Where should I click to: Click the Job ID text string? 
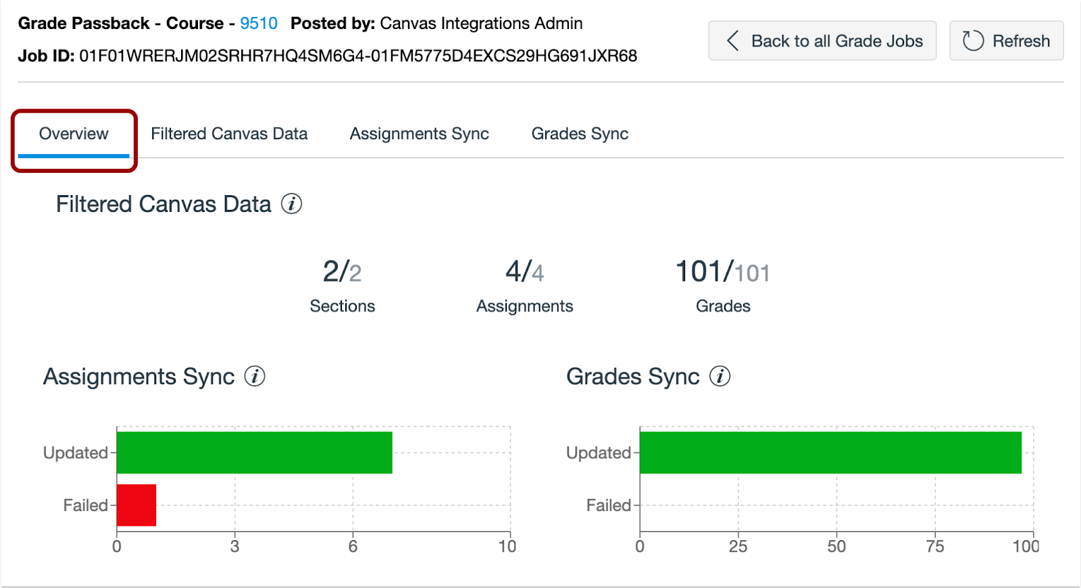click(358, 55)
